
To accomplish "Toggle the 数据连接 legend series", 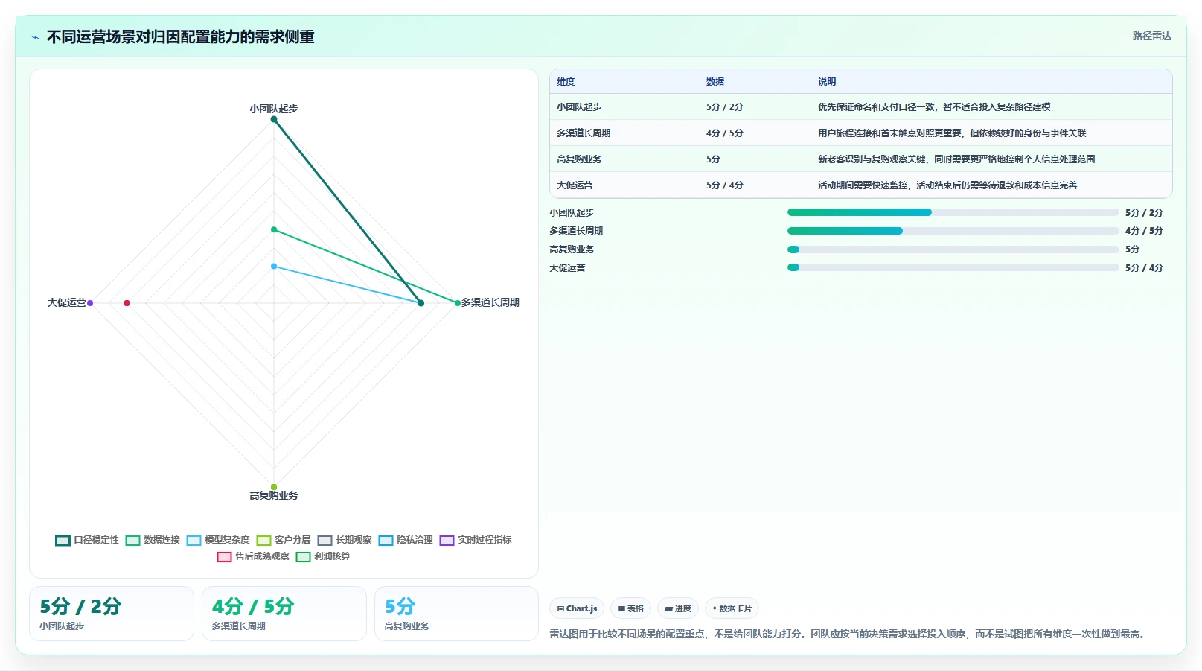I will (153, 540).
